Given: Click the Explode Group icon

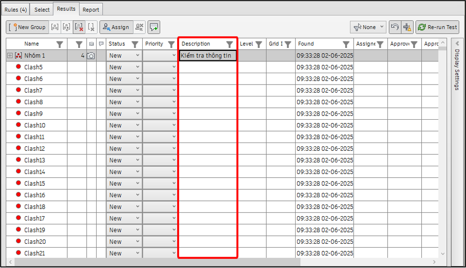Looking at the screenshot, I should tap(79, 27).
